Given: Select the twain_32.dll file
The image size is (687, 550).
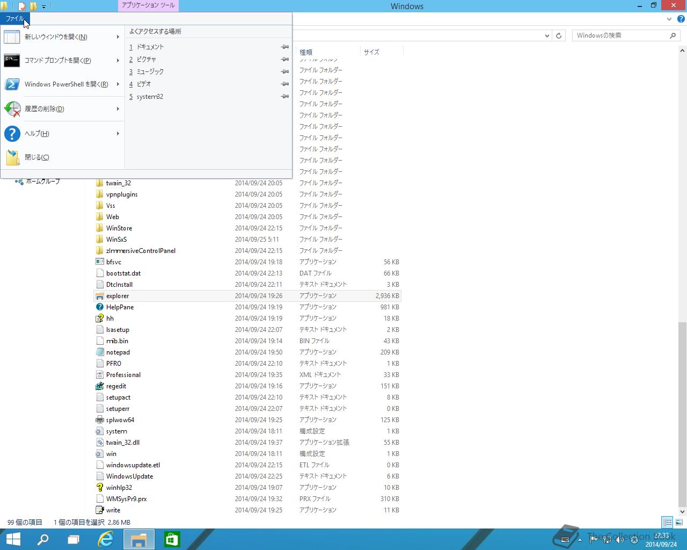Looking at the screenshot, I should coord(247,443).
